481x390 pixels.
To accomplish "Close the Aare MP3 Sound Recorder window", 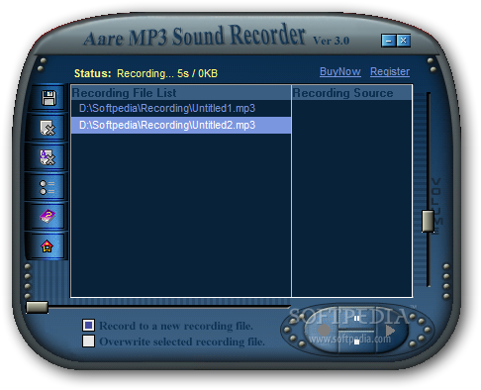I will coord(403,41).
